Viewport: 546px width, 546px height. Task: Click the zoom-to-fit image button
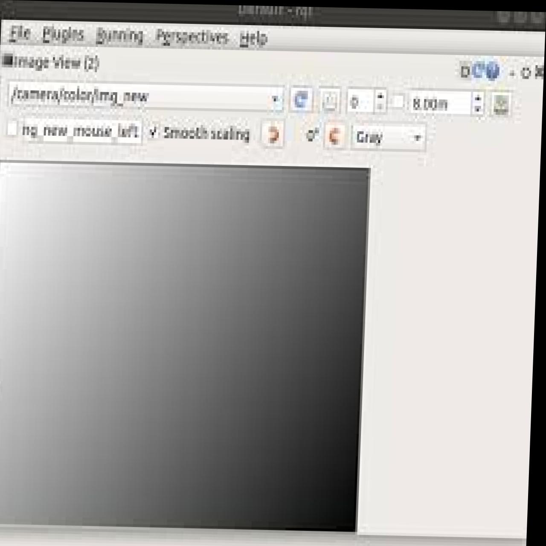pos(330,102)
